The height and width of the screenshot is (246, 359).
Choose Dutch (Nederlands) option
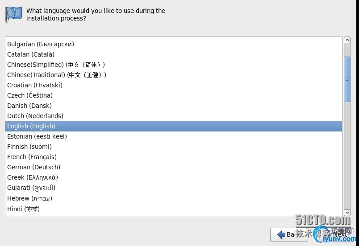pos(35,116)
